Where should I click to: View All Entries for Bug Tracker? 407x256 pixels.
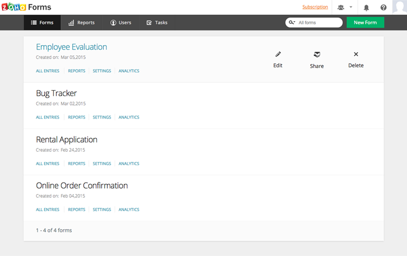(x=47, y=117)
